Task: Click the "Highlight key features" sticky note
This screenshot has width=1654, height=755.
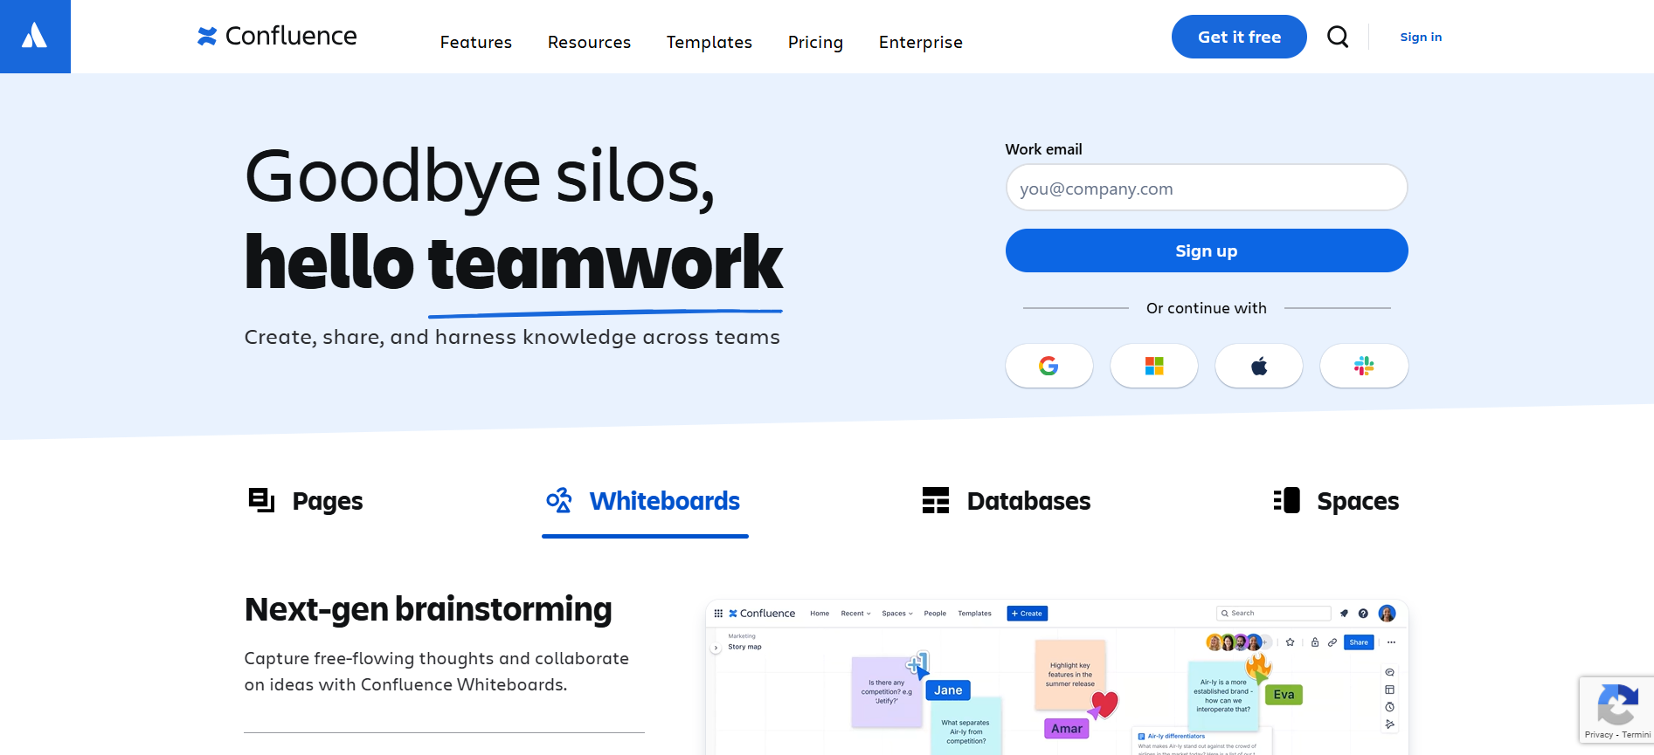Action: click(x=1070, y=675)
